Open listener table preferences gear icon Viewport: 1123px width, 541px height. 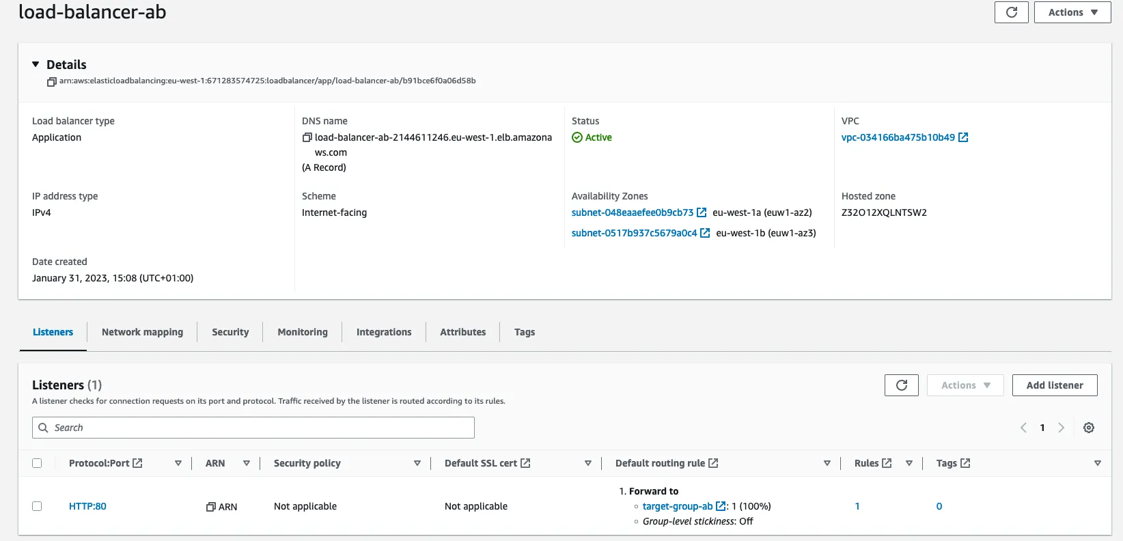pos(1089,428)
